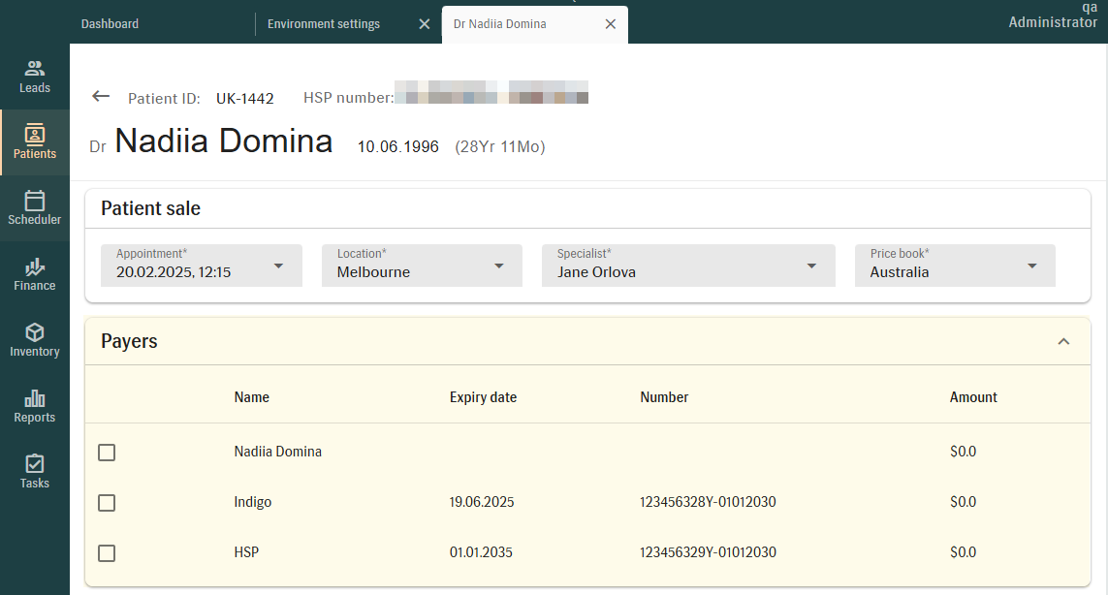Open the Scheduler calendar icon

[35, 201]
